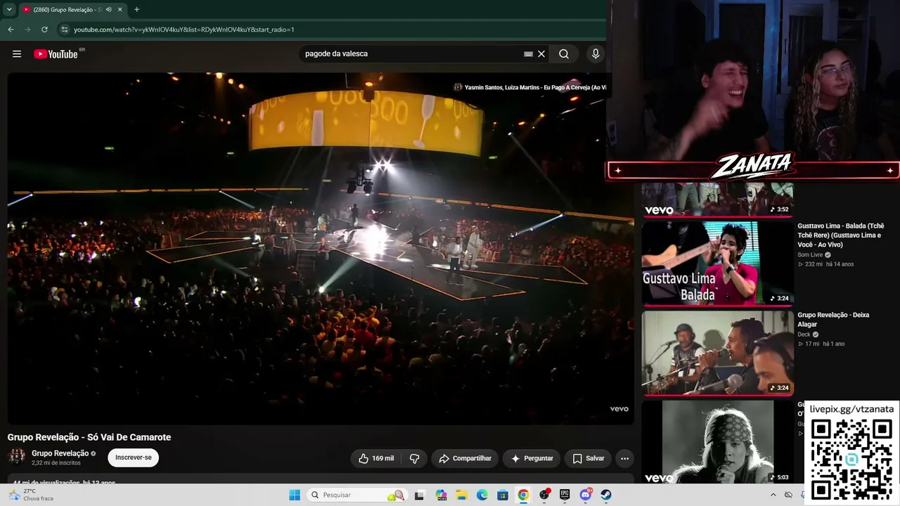Focus the search field with 'pagode da valesca'
This screenshot has height=506, width=900.
pos(411,54)
